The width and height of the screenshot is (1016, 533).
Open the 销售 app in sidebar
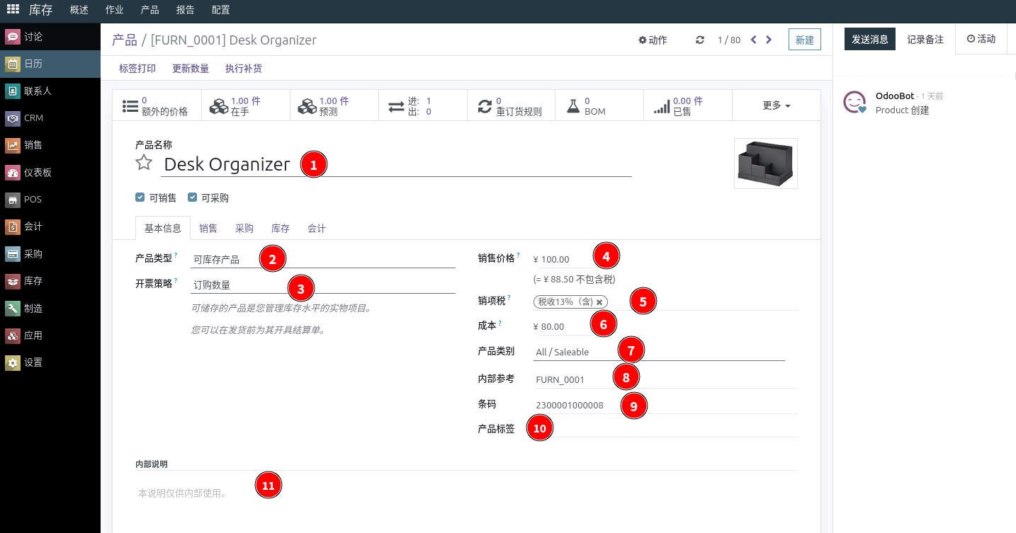tap(50, 145)
